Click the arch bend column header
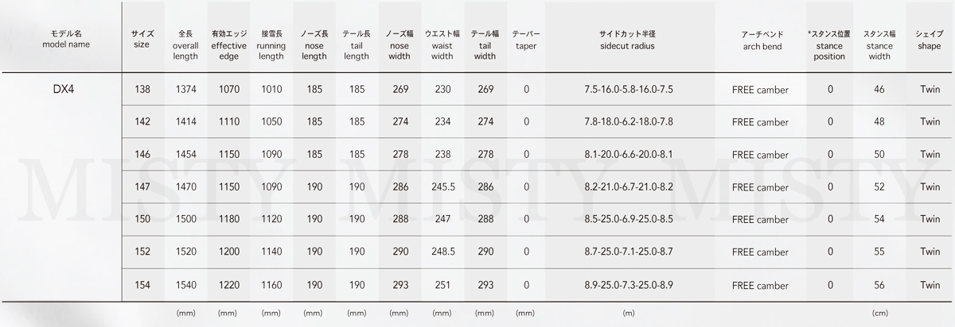955x327 pixels. [x=762, y=40]
